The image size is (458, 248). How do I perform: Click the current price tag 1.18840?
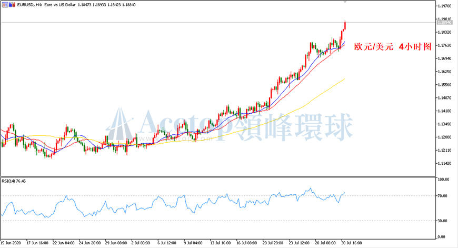[444, 23]
